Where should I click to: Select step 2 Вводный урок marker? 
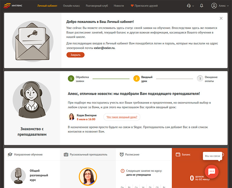pos(136,79)
